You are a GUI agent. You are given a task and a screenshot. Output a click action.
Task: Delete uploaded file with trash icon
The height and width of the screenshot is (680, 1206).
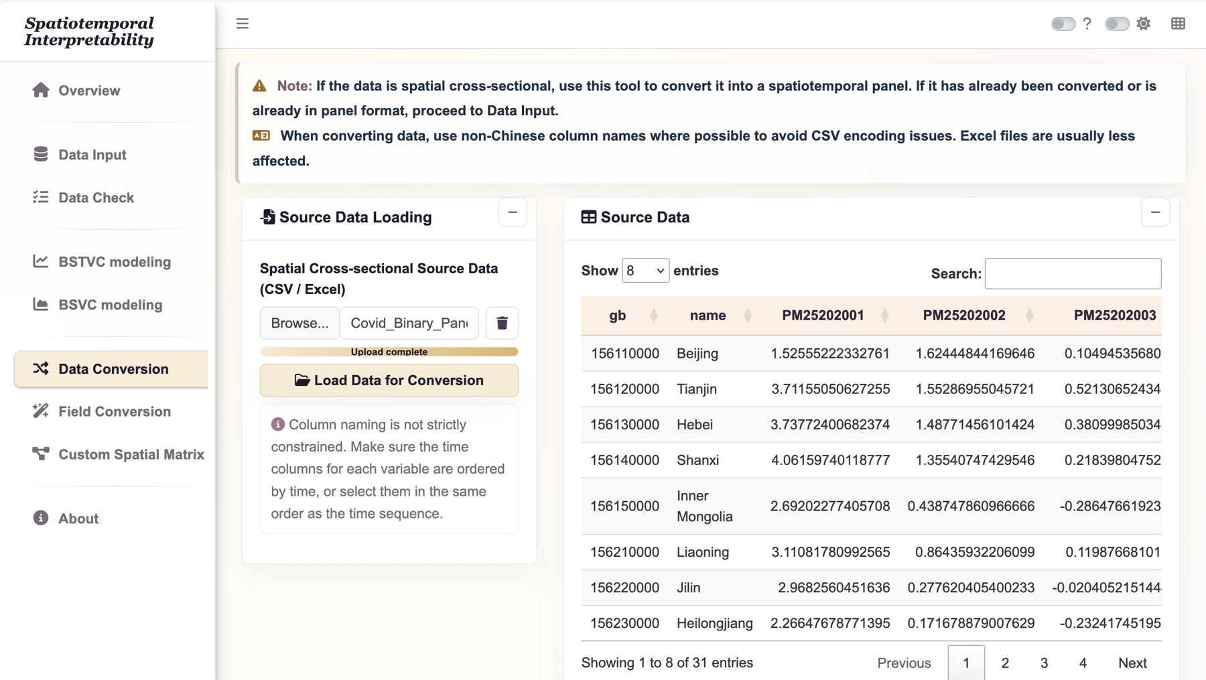coord(502,323)
